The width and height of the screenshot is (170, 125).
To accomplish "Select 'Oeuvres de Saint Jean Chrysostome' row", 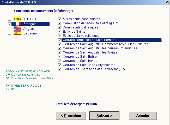I will tap(89, 65).
